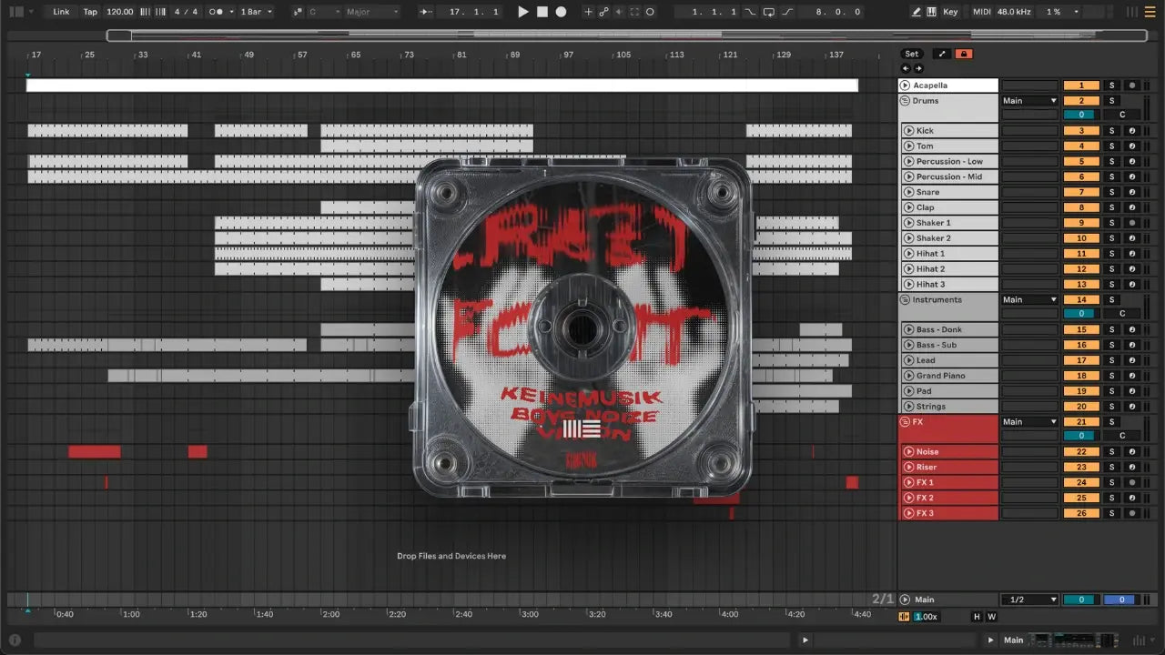The image size is (1165, 655).
Task: Click the arrangement overview scrollbar
Action: 627,35
